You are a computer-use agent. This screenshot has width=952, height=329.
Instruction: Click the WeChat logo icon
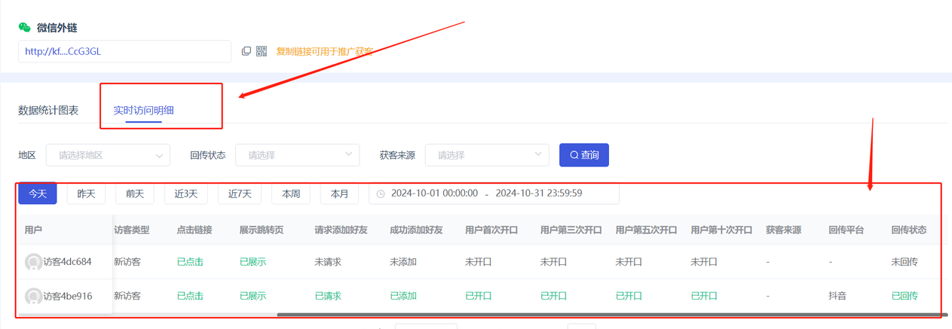point(25,28)
